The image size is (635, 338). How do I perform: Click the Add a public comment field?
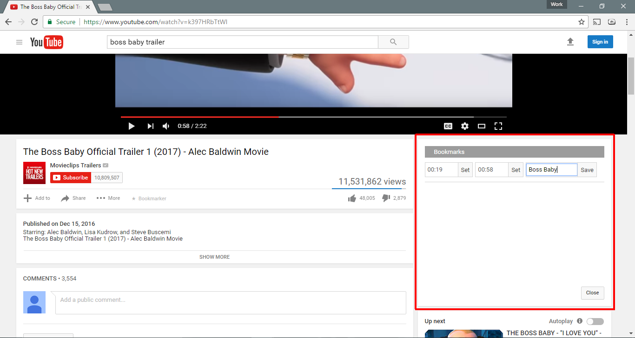pyautogui.click(x=231, y=303)
